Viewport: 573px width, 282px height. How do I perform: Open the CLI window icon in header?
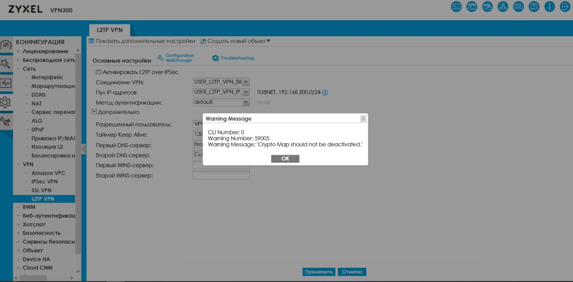472,6
